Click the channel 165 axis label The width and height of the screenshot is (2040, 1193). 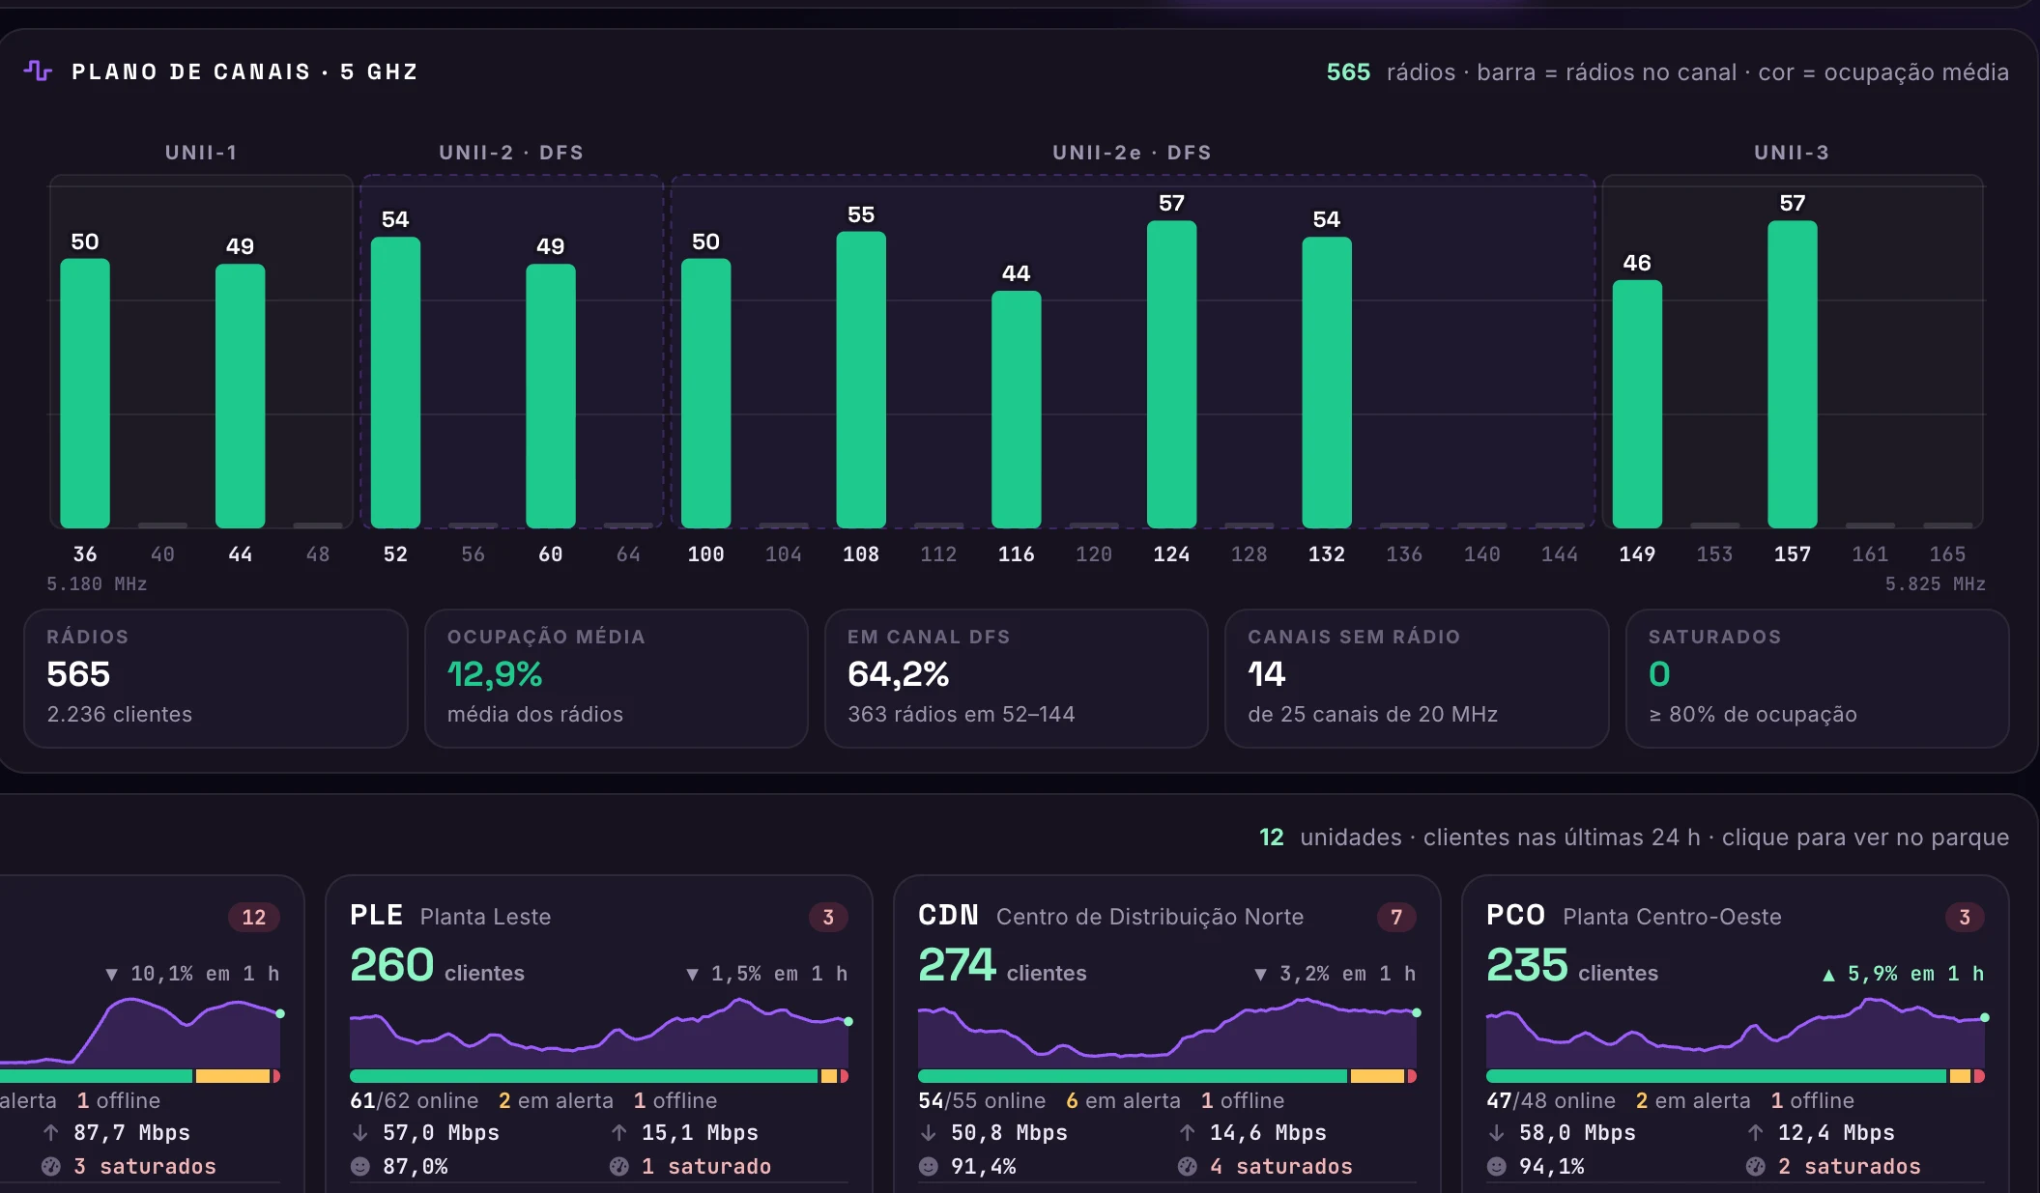click(1947, 554)
